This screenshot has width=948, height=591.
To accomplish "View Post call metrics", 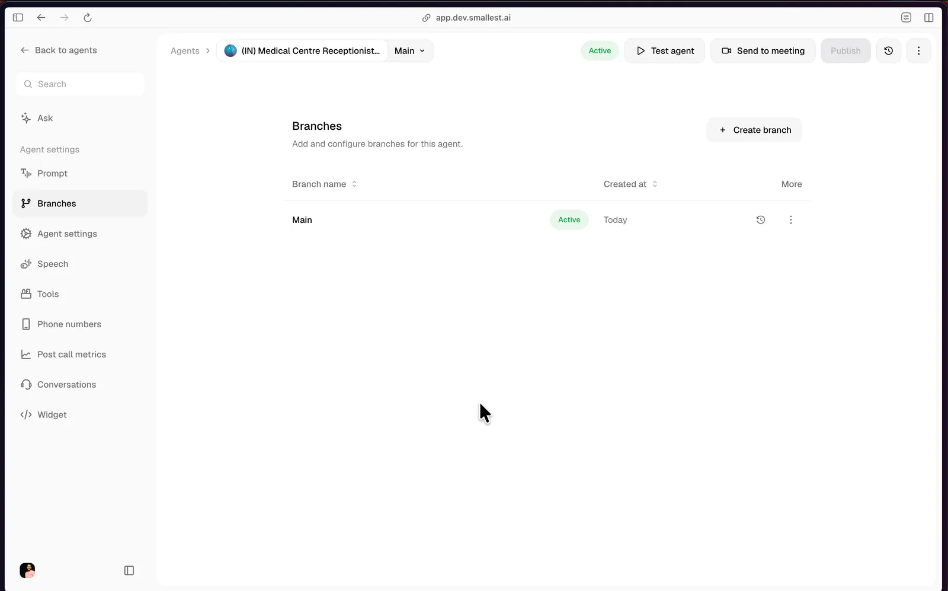I will [80, 354].
